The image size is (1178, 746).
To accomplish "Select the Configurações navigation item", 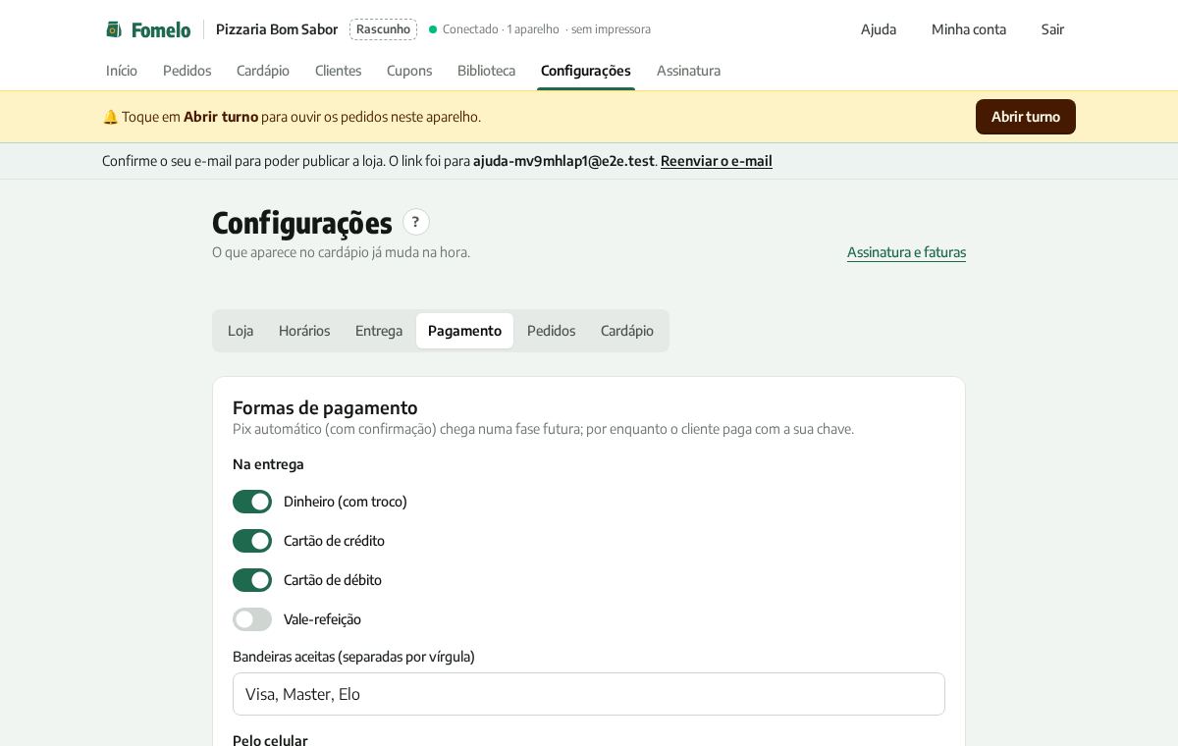I will click(586, 71).
